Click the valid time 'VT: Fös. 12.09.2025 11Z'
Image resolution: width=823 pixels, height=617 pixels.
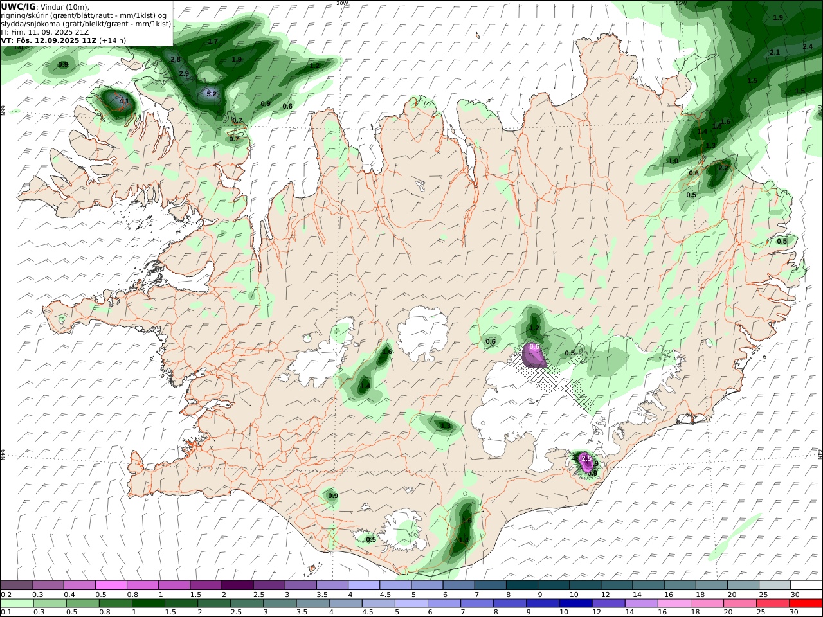tap(49, 40)
